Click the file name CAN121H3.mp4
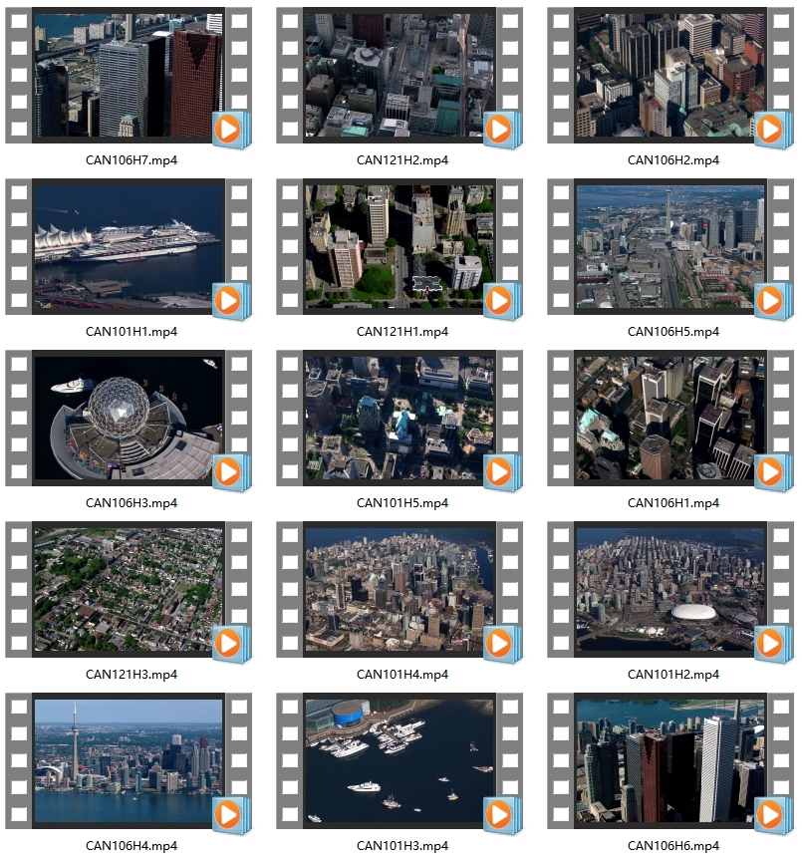 pyautogui.click(x=132, y=675)
